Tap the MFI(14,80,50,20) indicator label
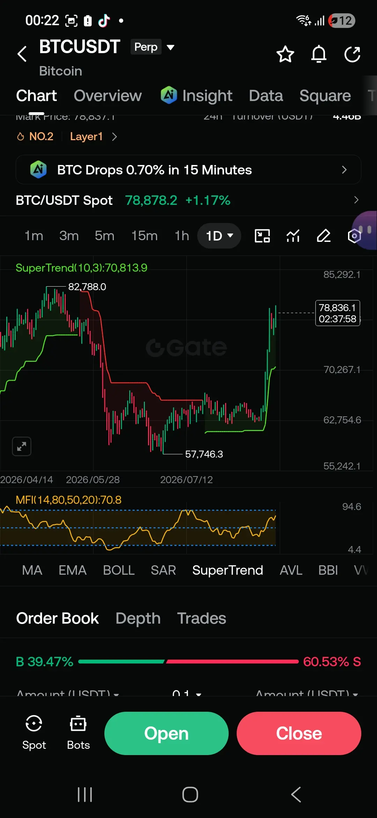 68,500
